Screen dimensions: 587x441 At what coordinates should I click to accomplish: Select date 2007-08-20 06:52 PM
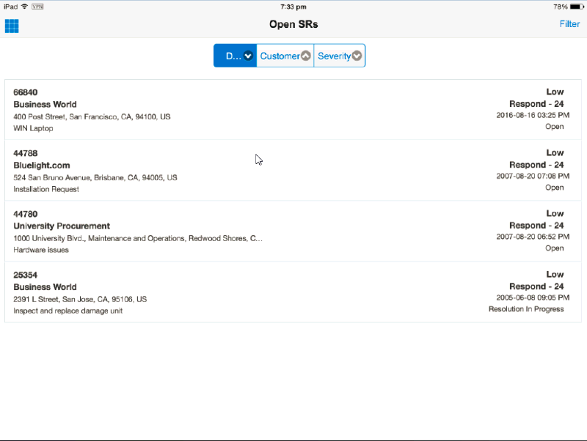[x=533, y=237]
